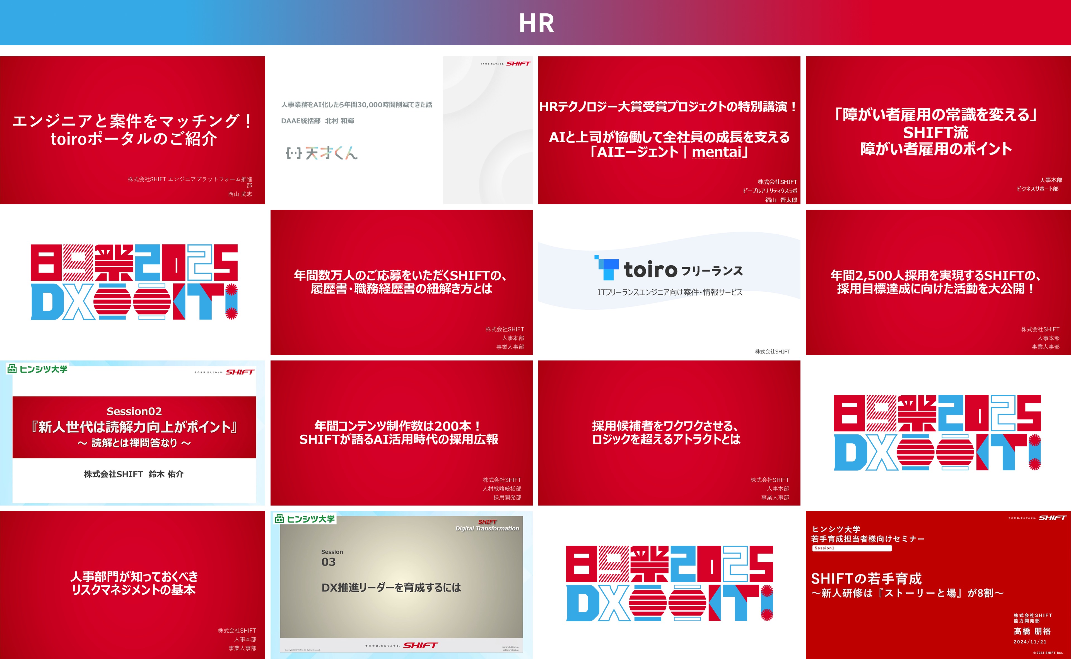Click the 天才くん logo on AI slide
Screen dimensions: 1071x659
(322, 153)
